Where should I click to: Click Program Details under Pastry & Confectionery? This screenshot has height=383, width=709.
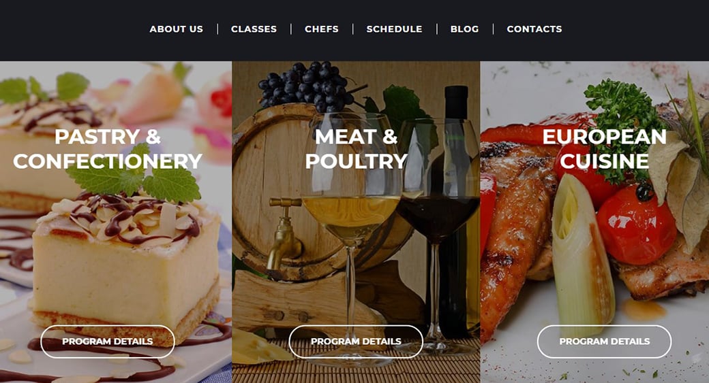pos(108,342)
